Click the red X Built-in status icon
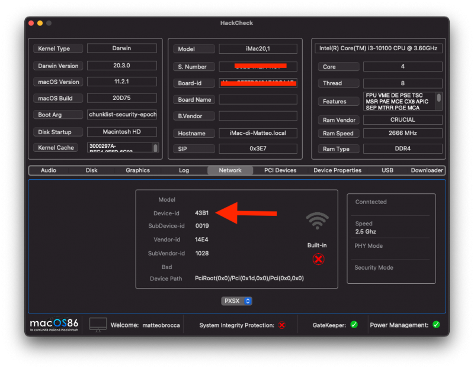Image resolution: width=474 pixels, height=369 pixels. pyautogui.click(x=318, y=259)
